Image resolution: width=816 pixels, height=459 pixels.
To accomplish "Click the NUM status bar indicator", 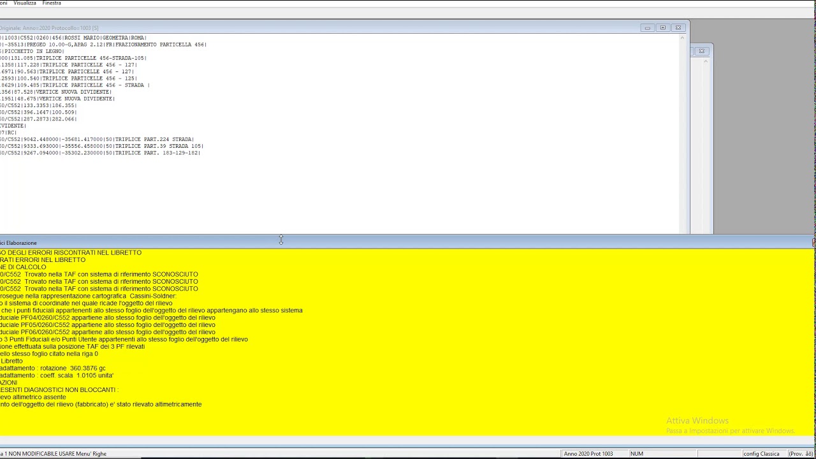I will pyautogui.click(x=637, y=454).
